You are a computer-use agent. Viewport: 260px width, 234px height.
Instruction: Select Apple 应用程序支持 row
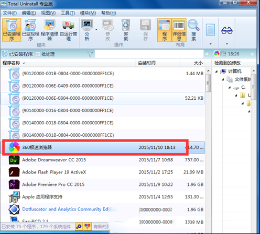(103, 197)
